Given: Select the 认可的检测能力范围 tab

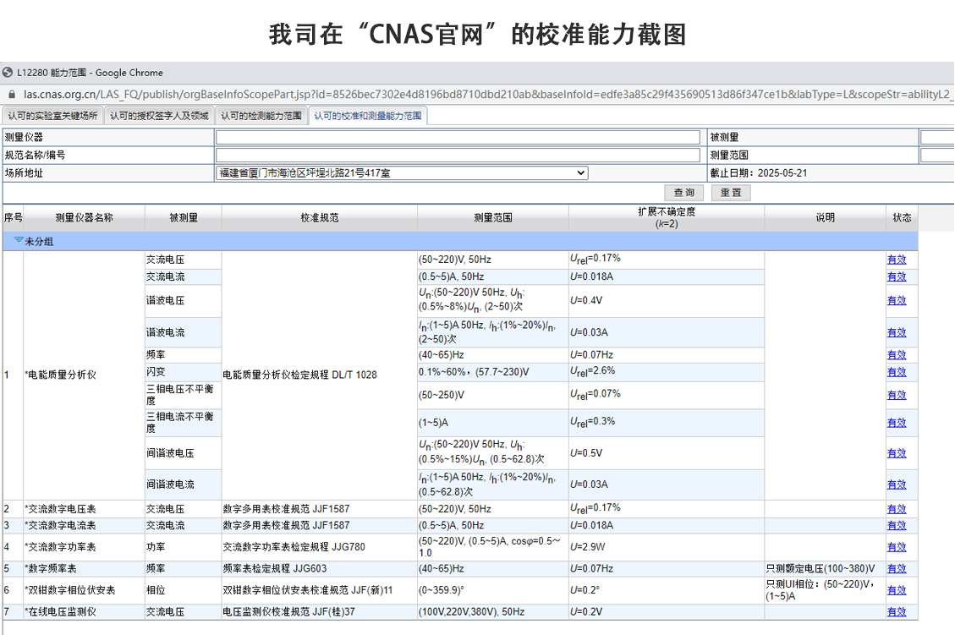Looking at the screenshot, I should point(261,116).
